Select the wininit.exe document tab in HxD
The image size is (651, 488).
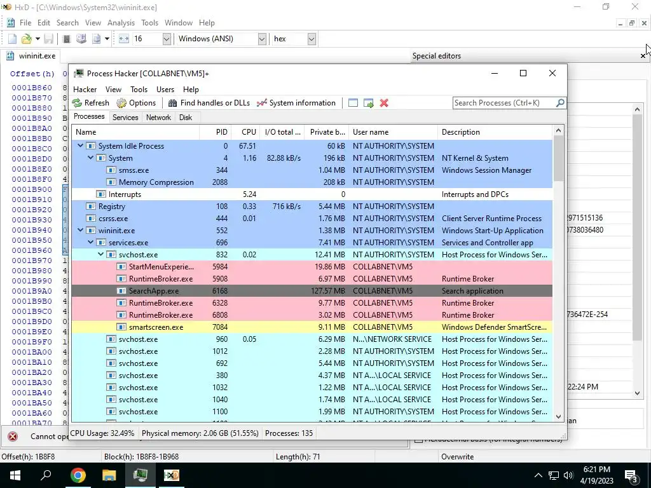pos(31,56)
